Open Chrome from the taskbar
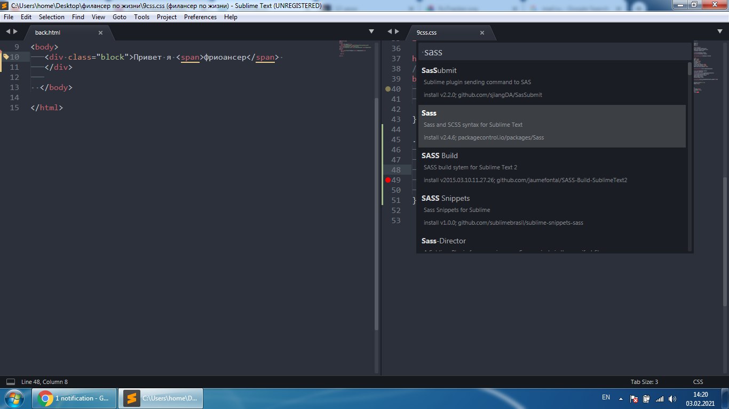The image size is (729, 409). pos(74,398)
